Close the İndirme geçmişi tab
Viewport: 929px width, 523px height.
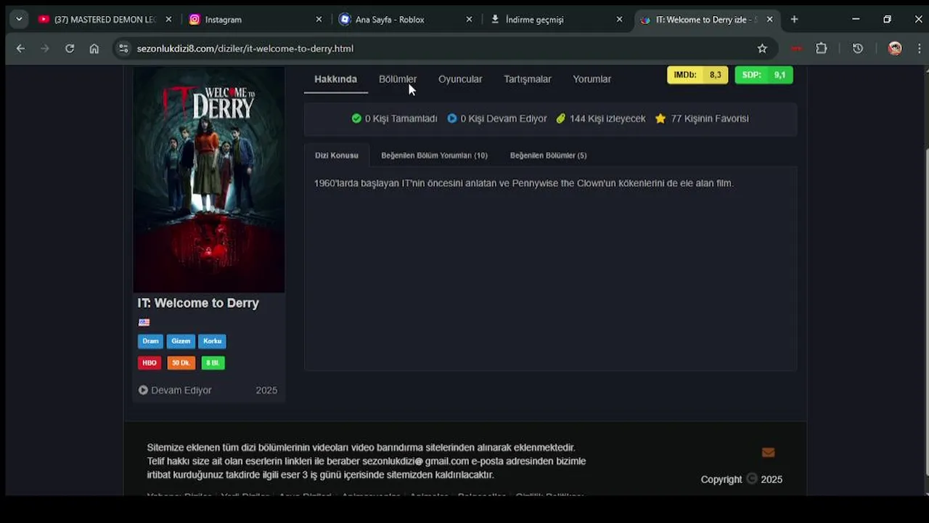click(x=619, y=20)
